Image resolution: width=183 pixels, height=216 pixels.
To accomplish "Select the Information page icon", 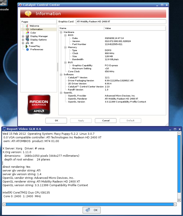I will [27, 29].
